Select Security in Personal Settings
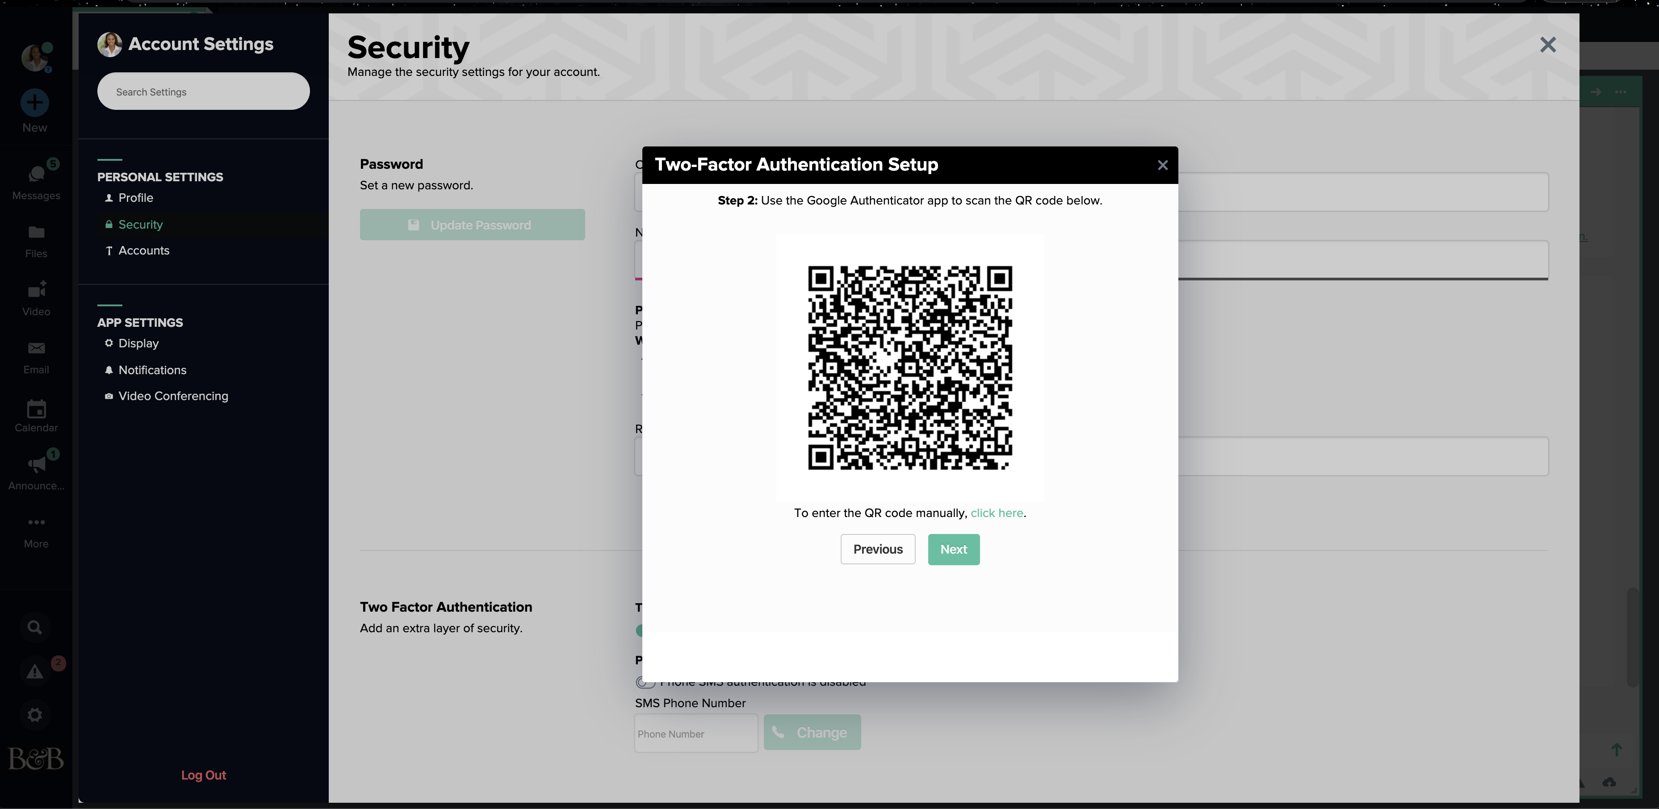Screen dimensions: 1659x809 point(140,225)
